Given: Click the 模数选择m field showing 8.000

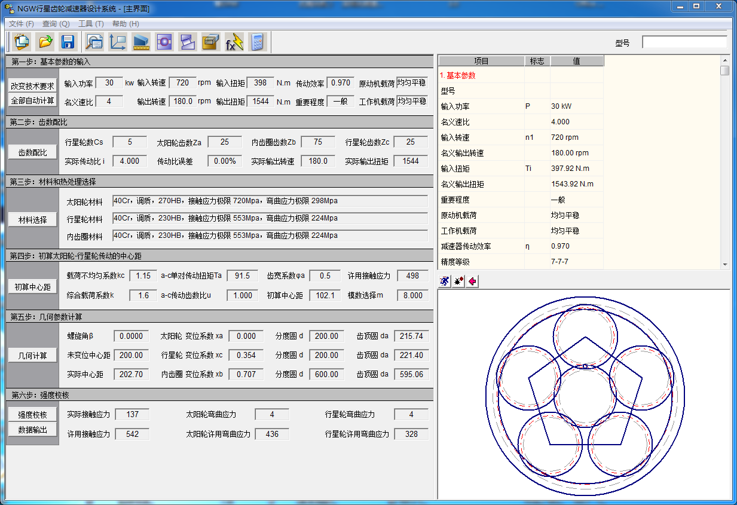Looking at the screenshot, I should (x=412, y=295).
